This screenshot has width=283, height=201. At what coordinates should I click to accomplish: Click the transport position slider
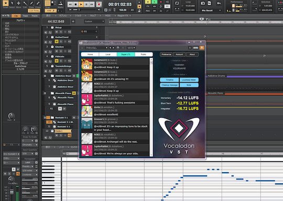click(85, 9)
